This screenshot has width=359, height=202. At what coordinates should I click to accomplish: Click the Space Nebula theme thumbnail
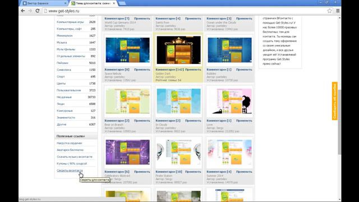coord(127,50)
